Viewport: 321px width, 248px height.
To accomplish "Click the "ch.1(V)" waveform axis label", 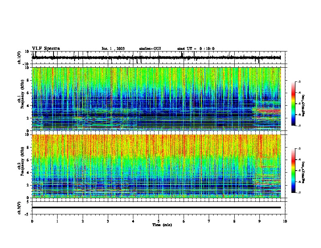I will point(19,58).
